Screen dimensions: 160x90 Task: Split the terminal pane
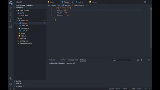[x=138, y=60]
